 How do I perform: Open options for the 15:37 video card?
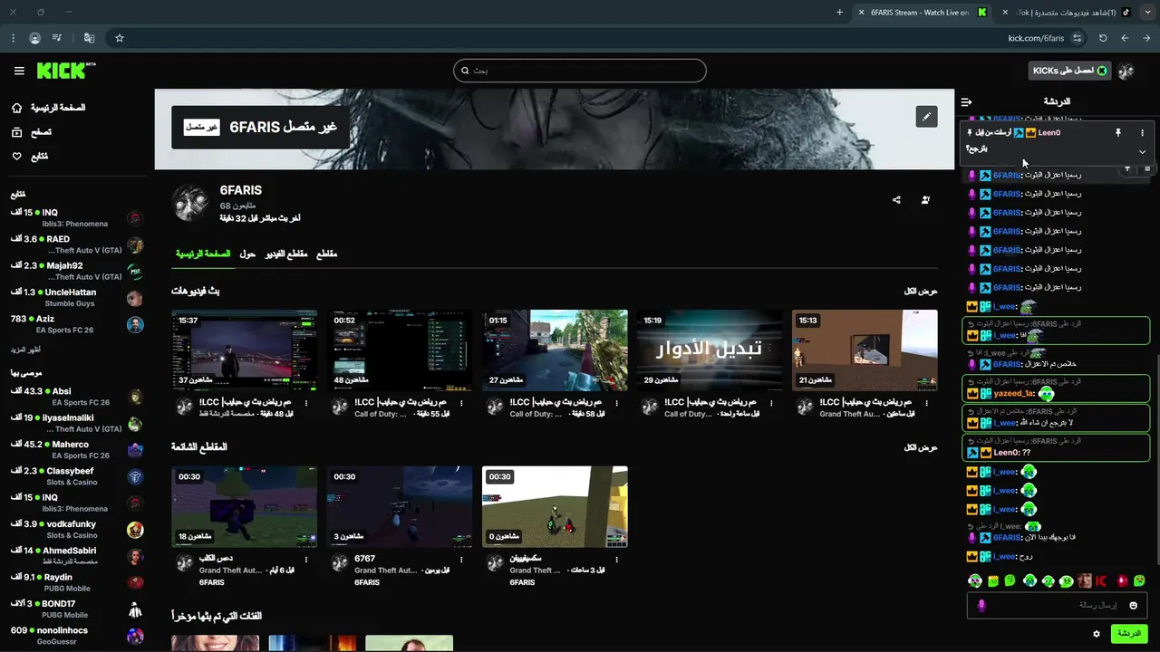tap(306, 404)
